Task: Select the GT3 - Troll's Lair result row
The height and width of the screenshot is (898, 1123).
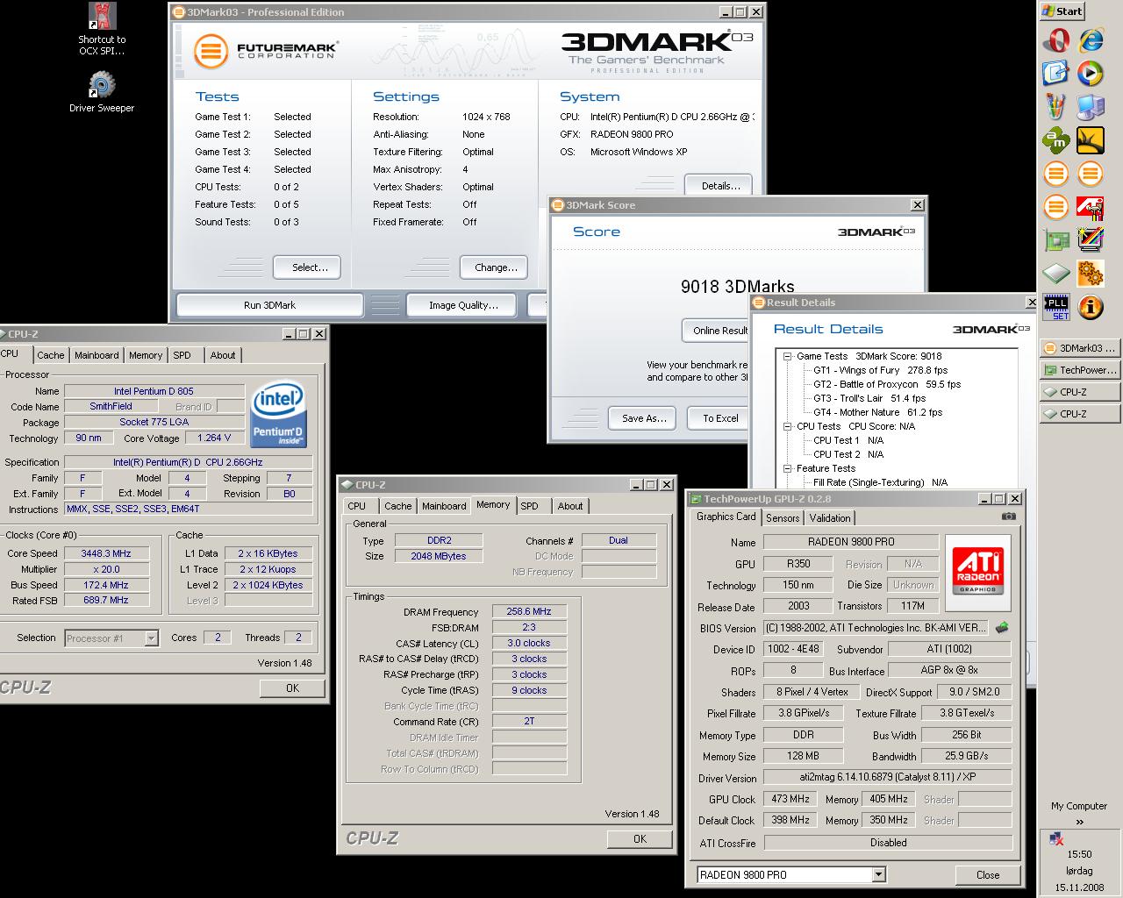Action: pyautogui.click(x=869, y=398)
